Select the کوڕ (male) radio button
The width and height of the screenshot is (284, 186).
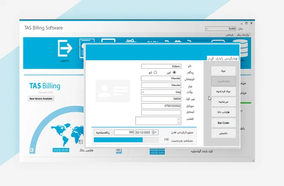tap(174, 73)
